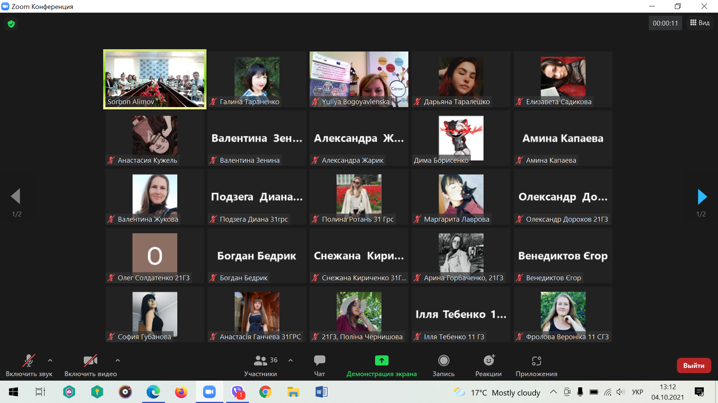Open the Приложения apps icon

pyautogui.click(x=536, y=361)
